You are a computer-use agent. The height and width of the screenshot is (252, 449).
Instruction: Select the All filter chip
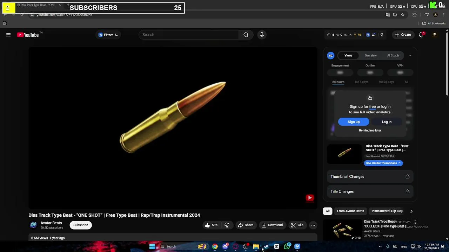click(x=328, y=211)
